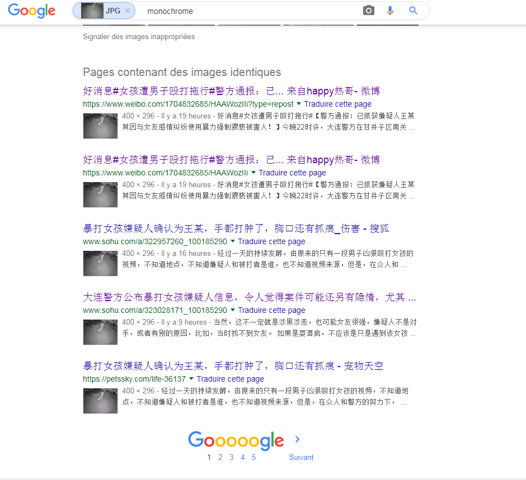The image size is (526, 480).
Task: Open thumbnail of the first sohu result
Action: 100,263
